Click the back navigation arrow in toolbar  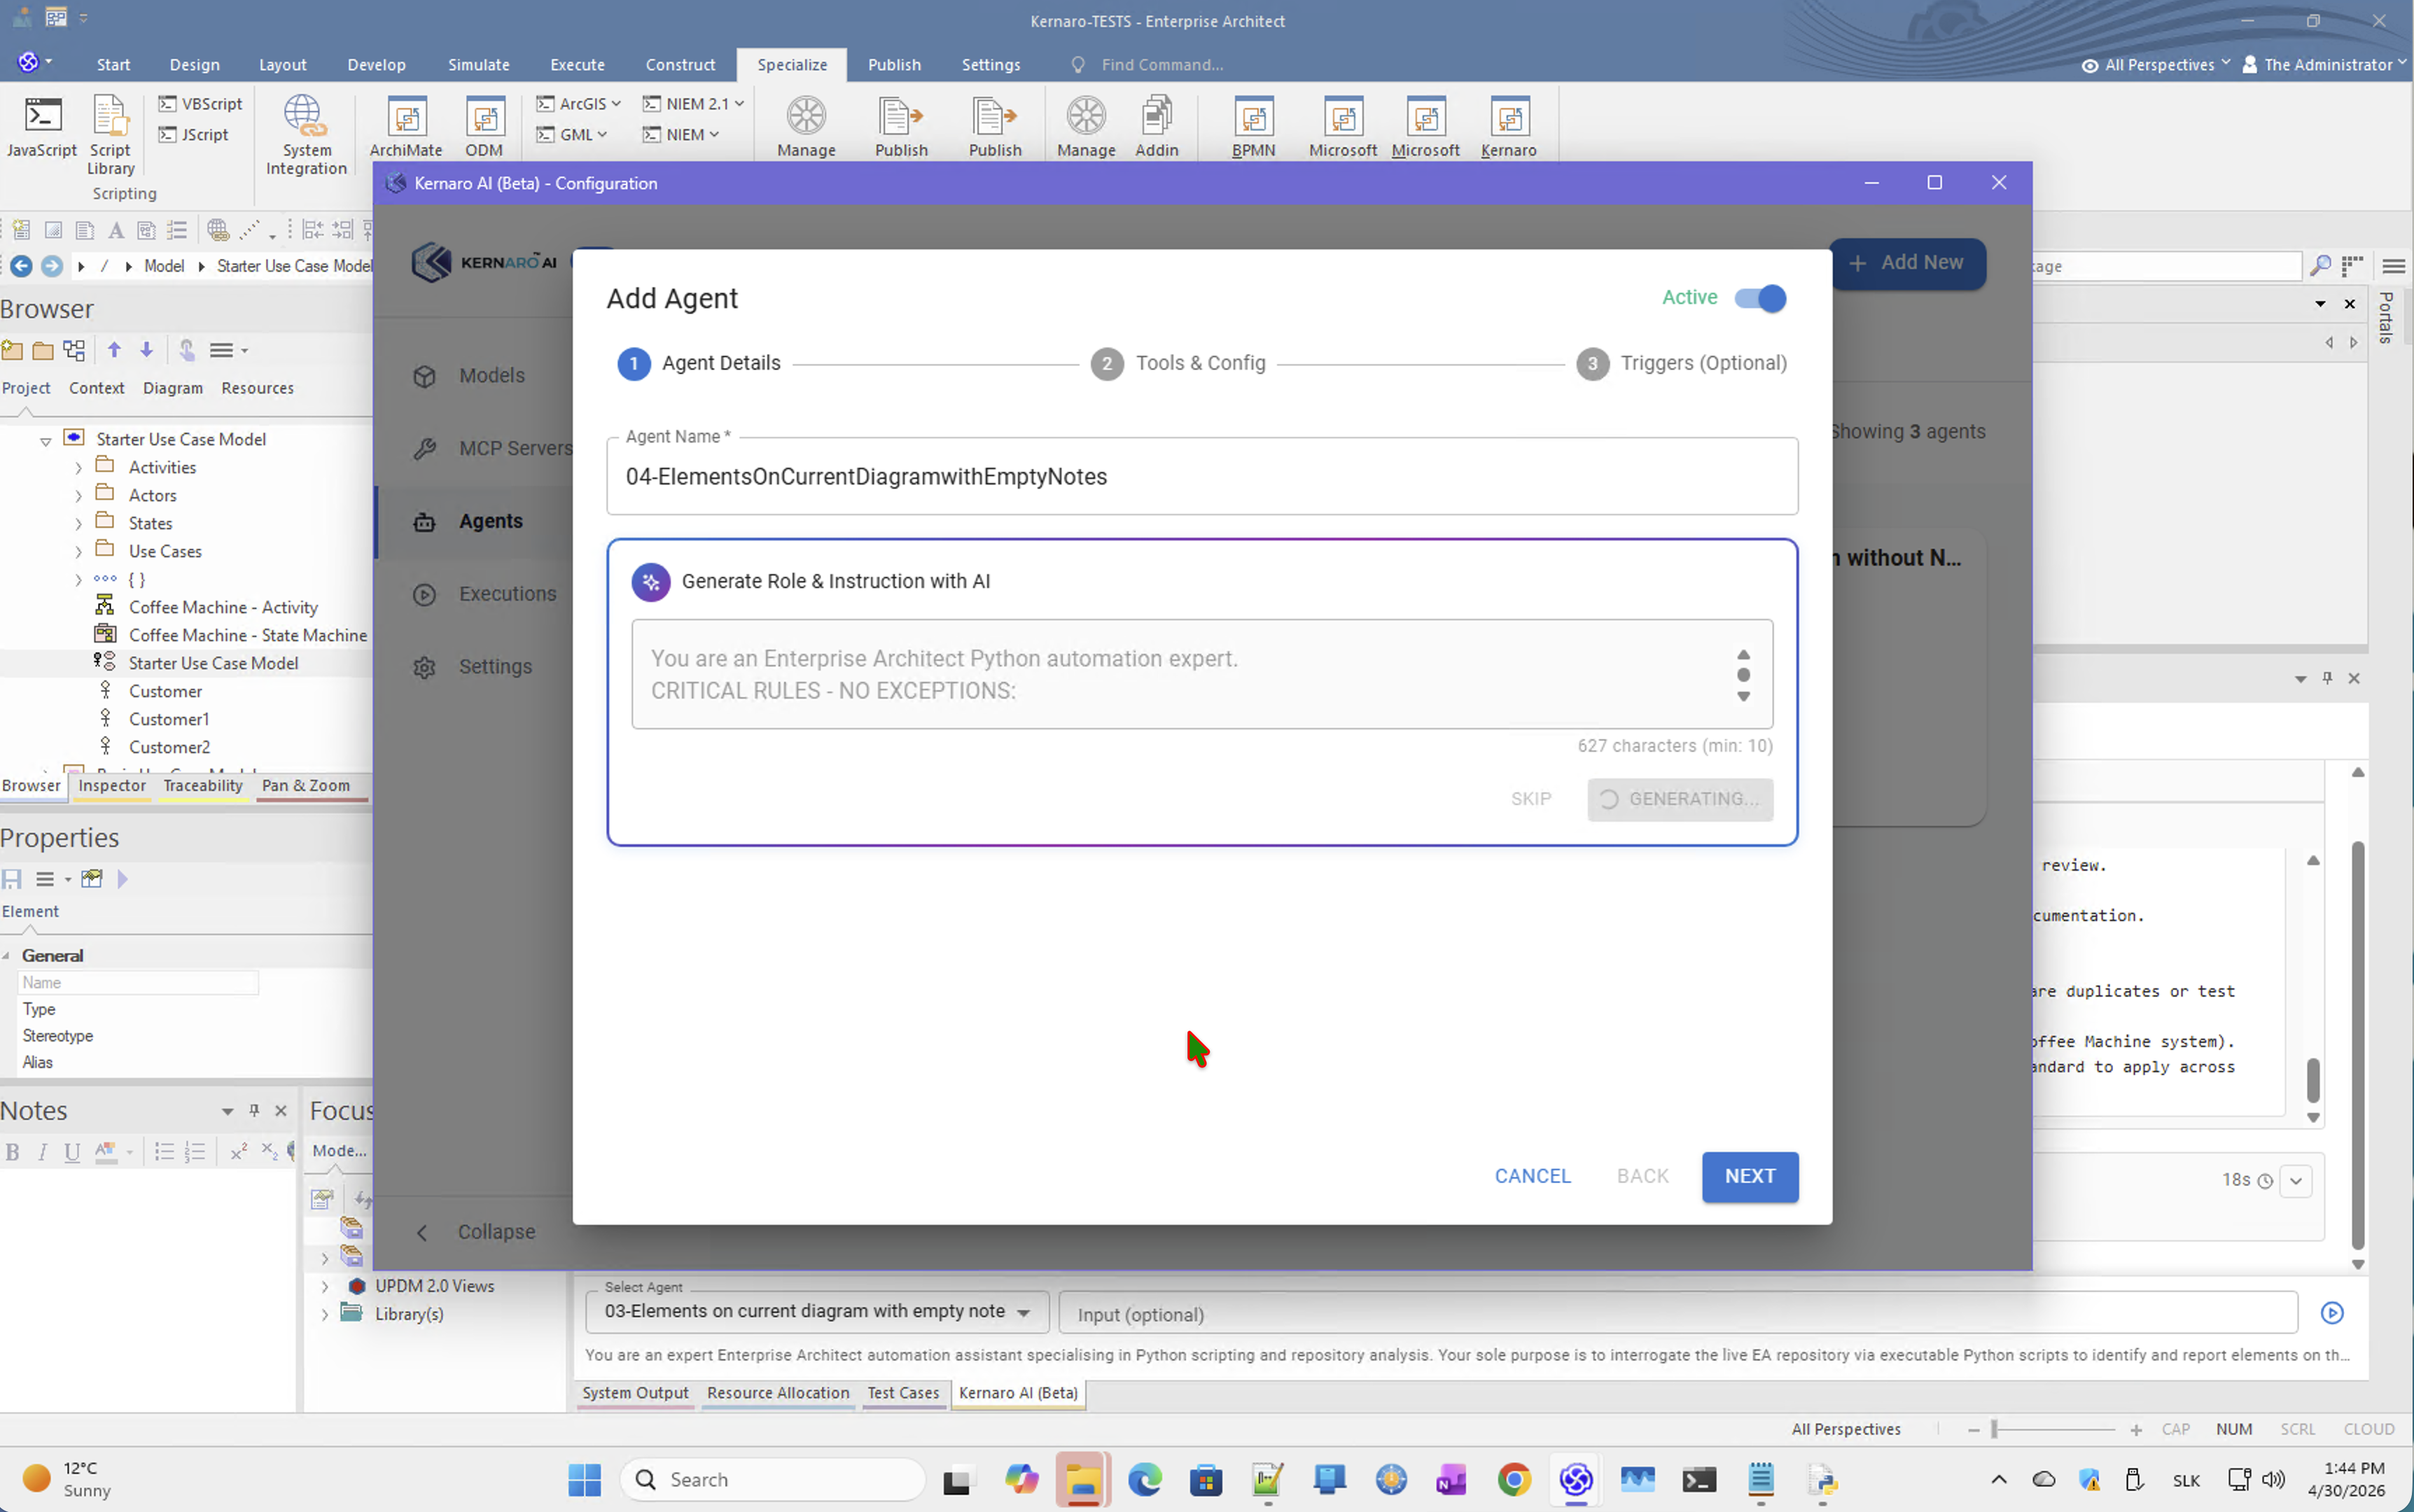point(21,266)
